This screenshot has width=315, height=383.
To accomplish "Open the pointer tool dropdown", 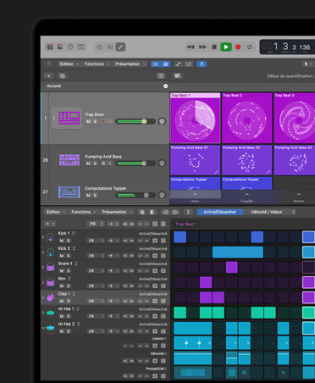I will coord(307,64).
